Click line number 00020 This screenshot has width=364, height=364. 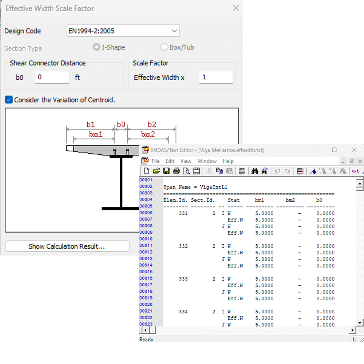(146, 304)
